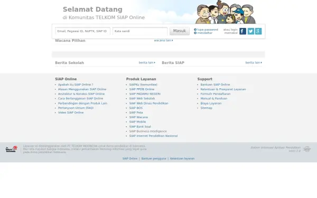Open Manual & Panduan link
The height and width of the screenshot is (198, 317).
(214, 99)
